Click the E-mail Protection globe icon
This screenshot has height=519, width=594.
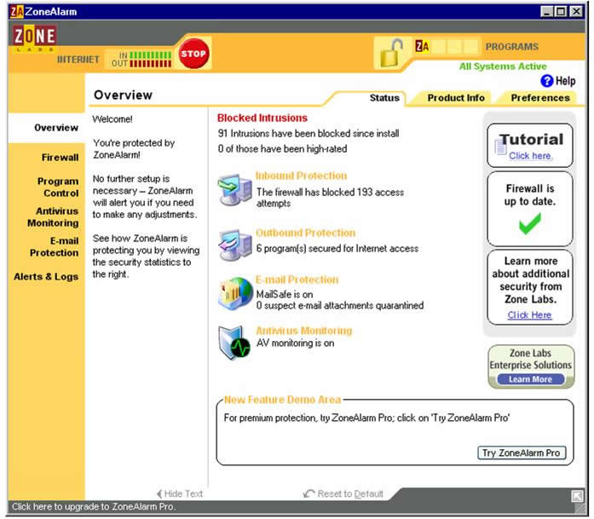tap(235, 294)
